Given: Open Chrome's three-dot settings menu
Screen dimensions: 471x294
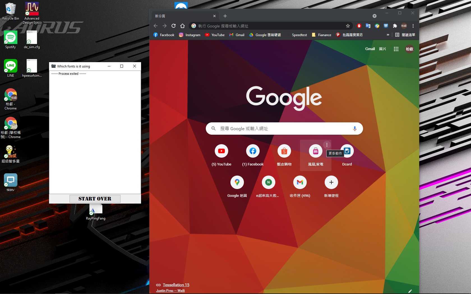Looking at the screenshot, I should click(413, 26).
